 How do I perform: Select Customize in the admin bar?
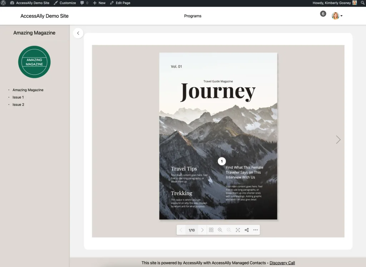pos(65,3)
